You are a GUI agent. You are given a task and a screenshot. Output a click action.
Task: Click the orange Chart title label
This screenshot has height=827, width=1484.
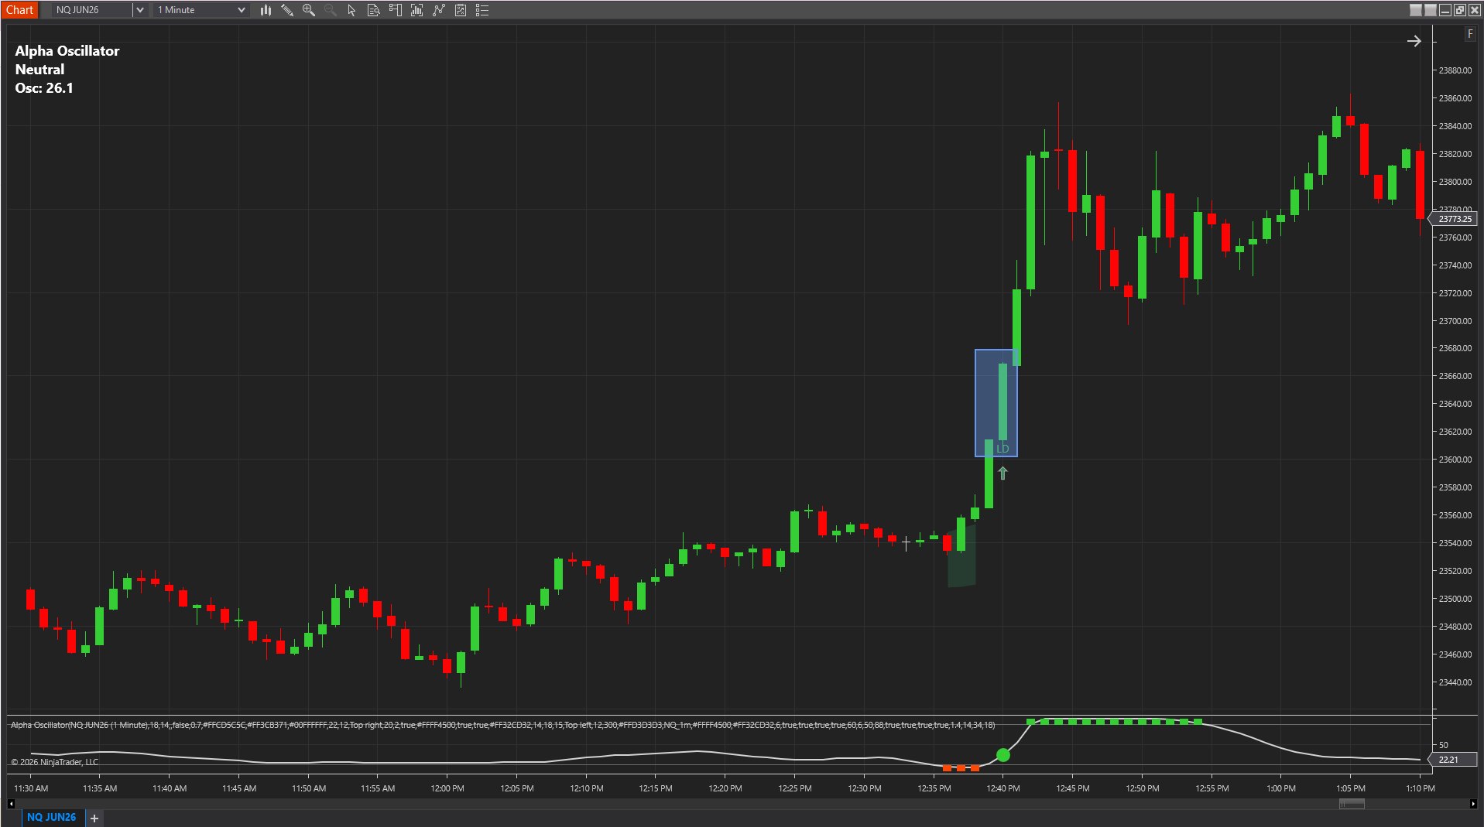[x=20, y=10]
